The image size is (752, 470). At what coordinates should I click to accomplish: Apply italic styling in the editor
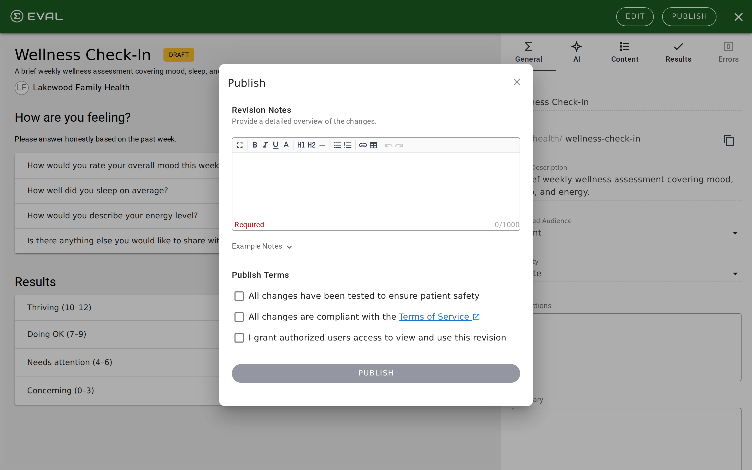[265, 145]
